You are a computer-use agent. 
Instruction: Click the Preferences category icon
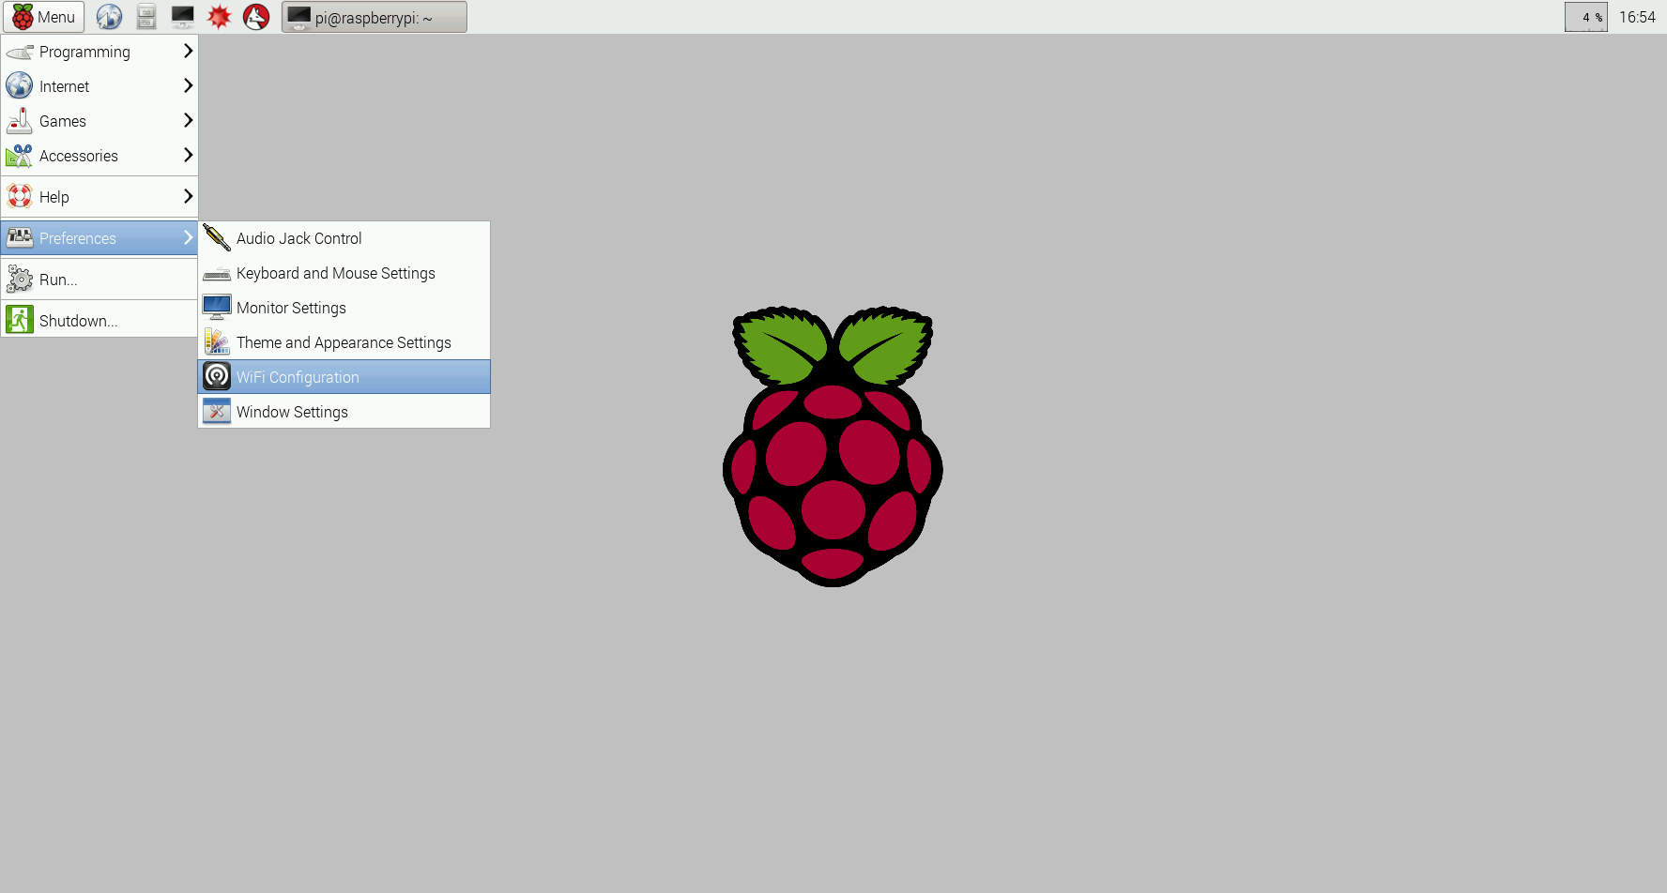(x=20, y=238)
